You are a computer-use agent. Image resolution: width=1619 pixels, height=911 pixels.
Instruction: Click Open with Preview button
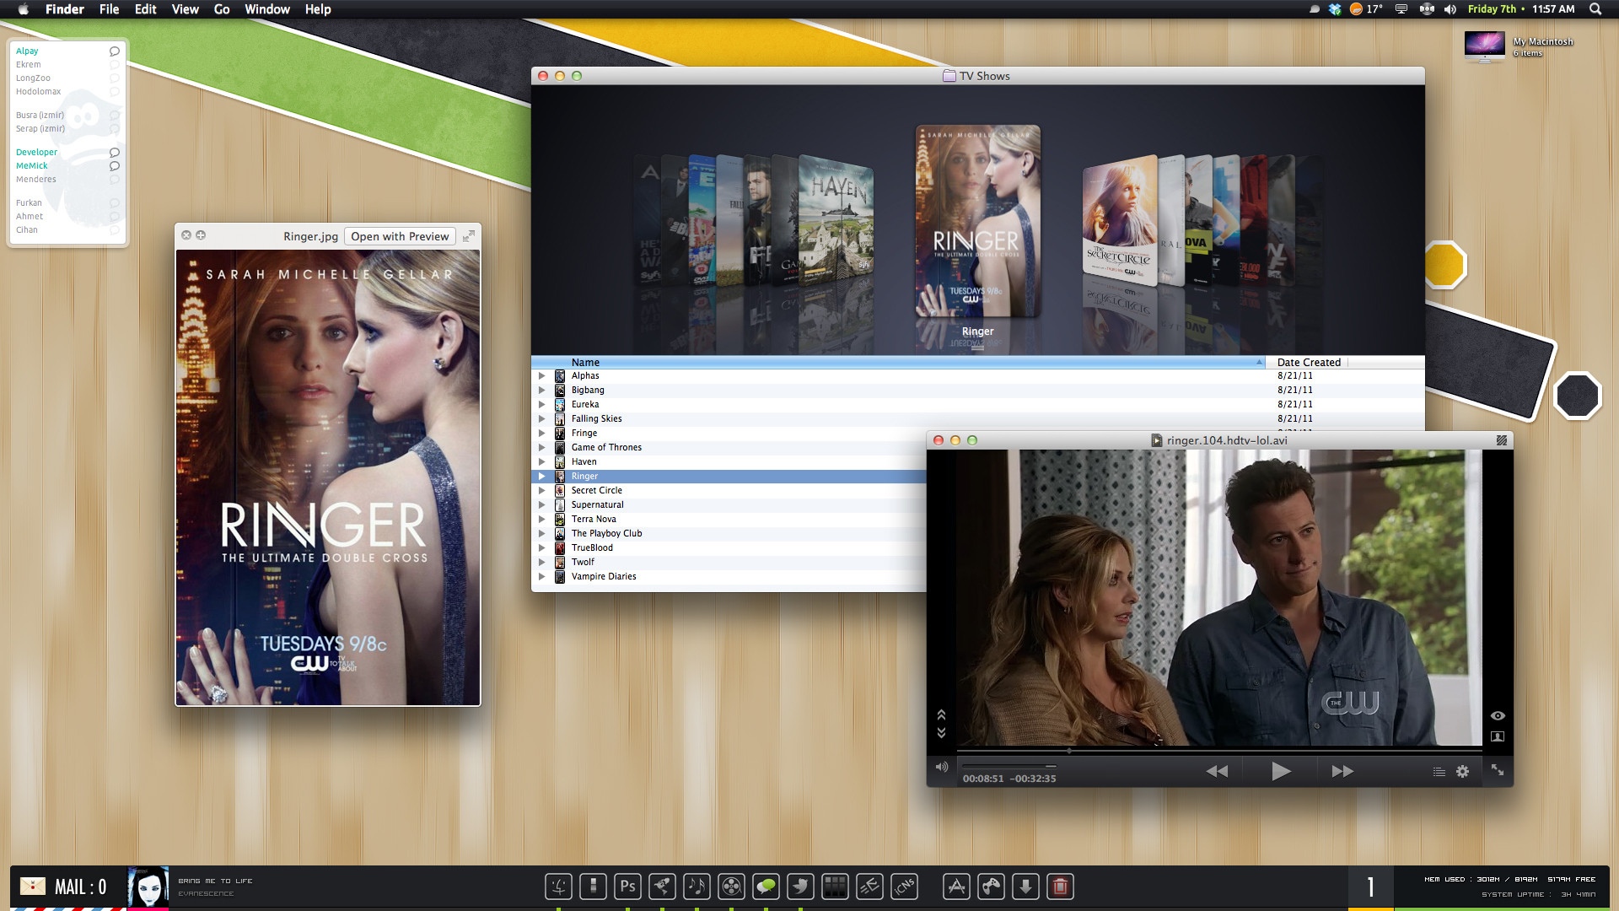click(x=400, y=236)
